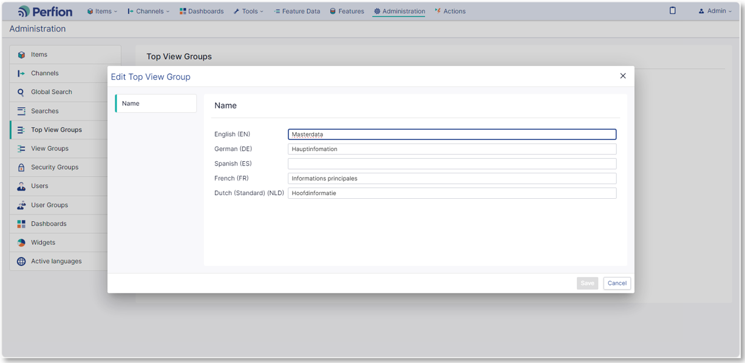Click the Dashboards grid icon in sidebar
This screenshot has width=745, height=363.
coord(21,224)
